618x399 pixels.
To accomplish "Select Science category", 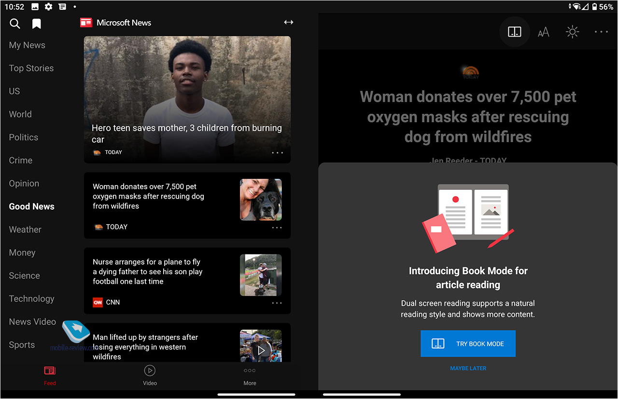I will click(x=24, y=276).
